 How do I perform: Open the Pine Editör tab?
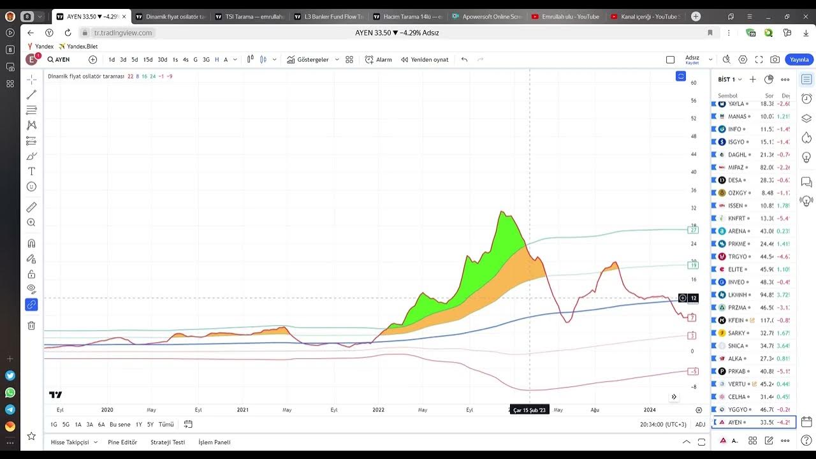(122, 442)
